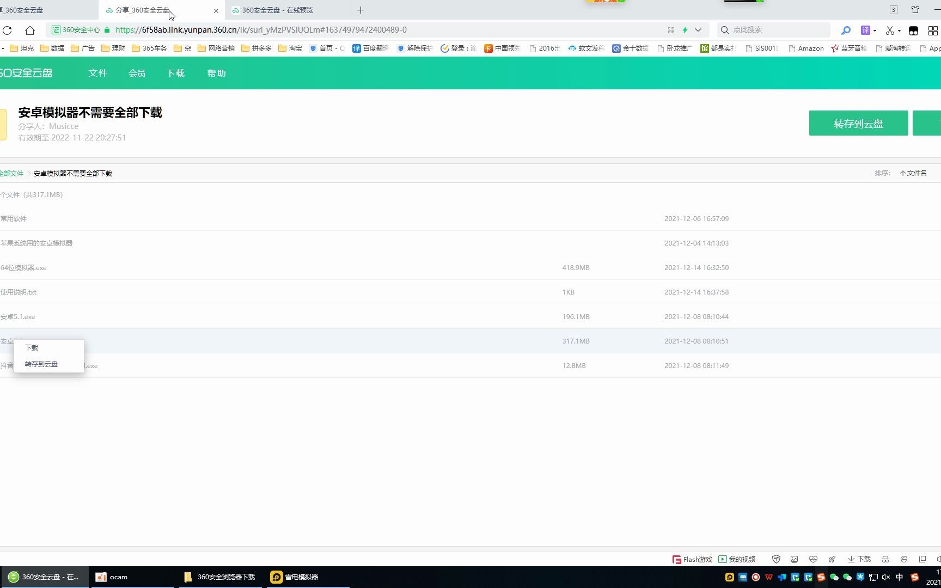This screenshot has width=941, height=588.
Task: Open the blue key password manager icon
Action: point(846,30)
